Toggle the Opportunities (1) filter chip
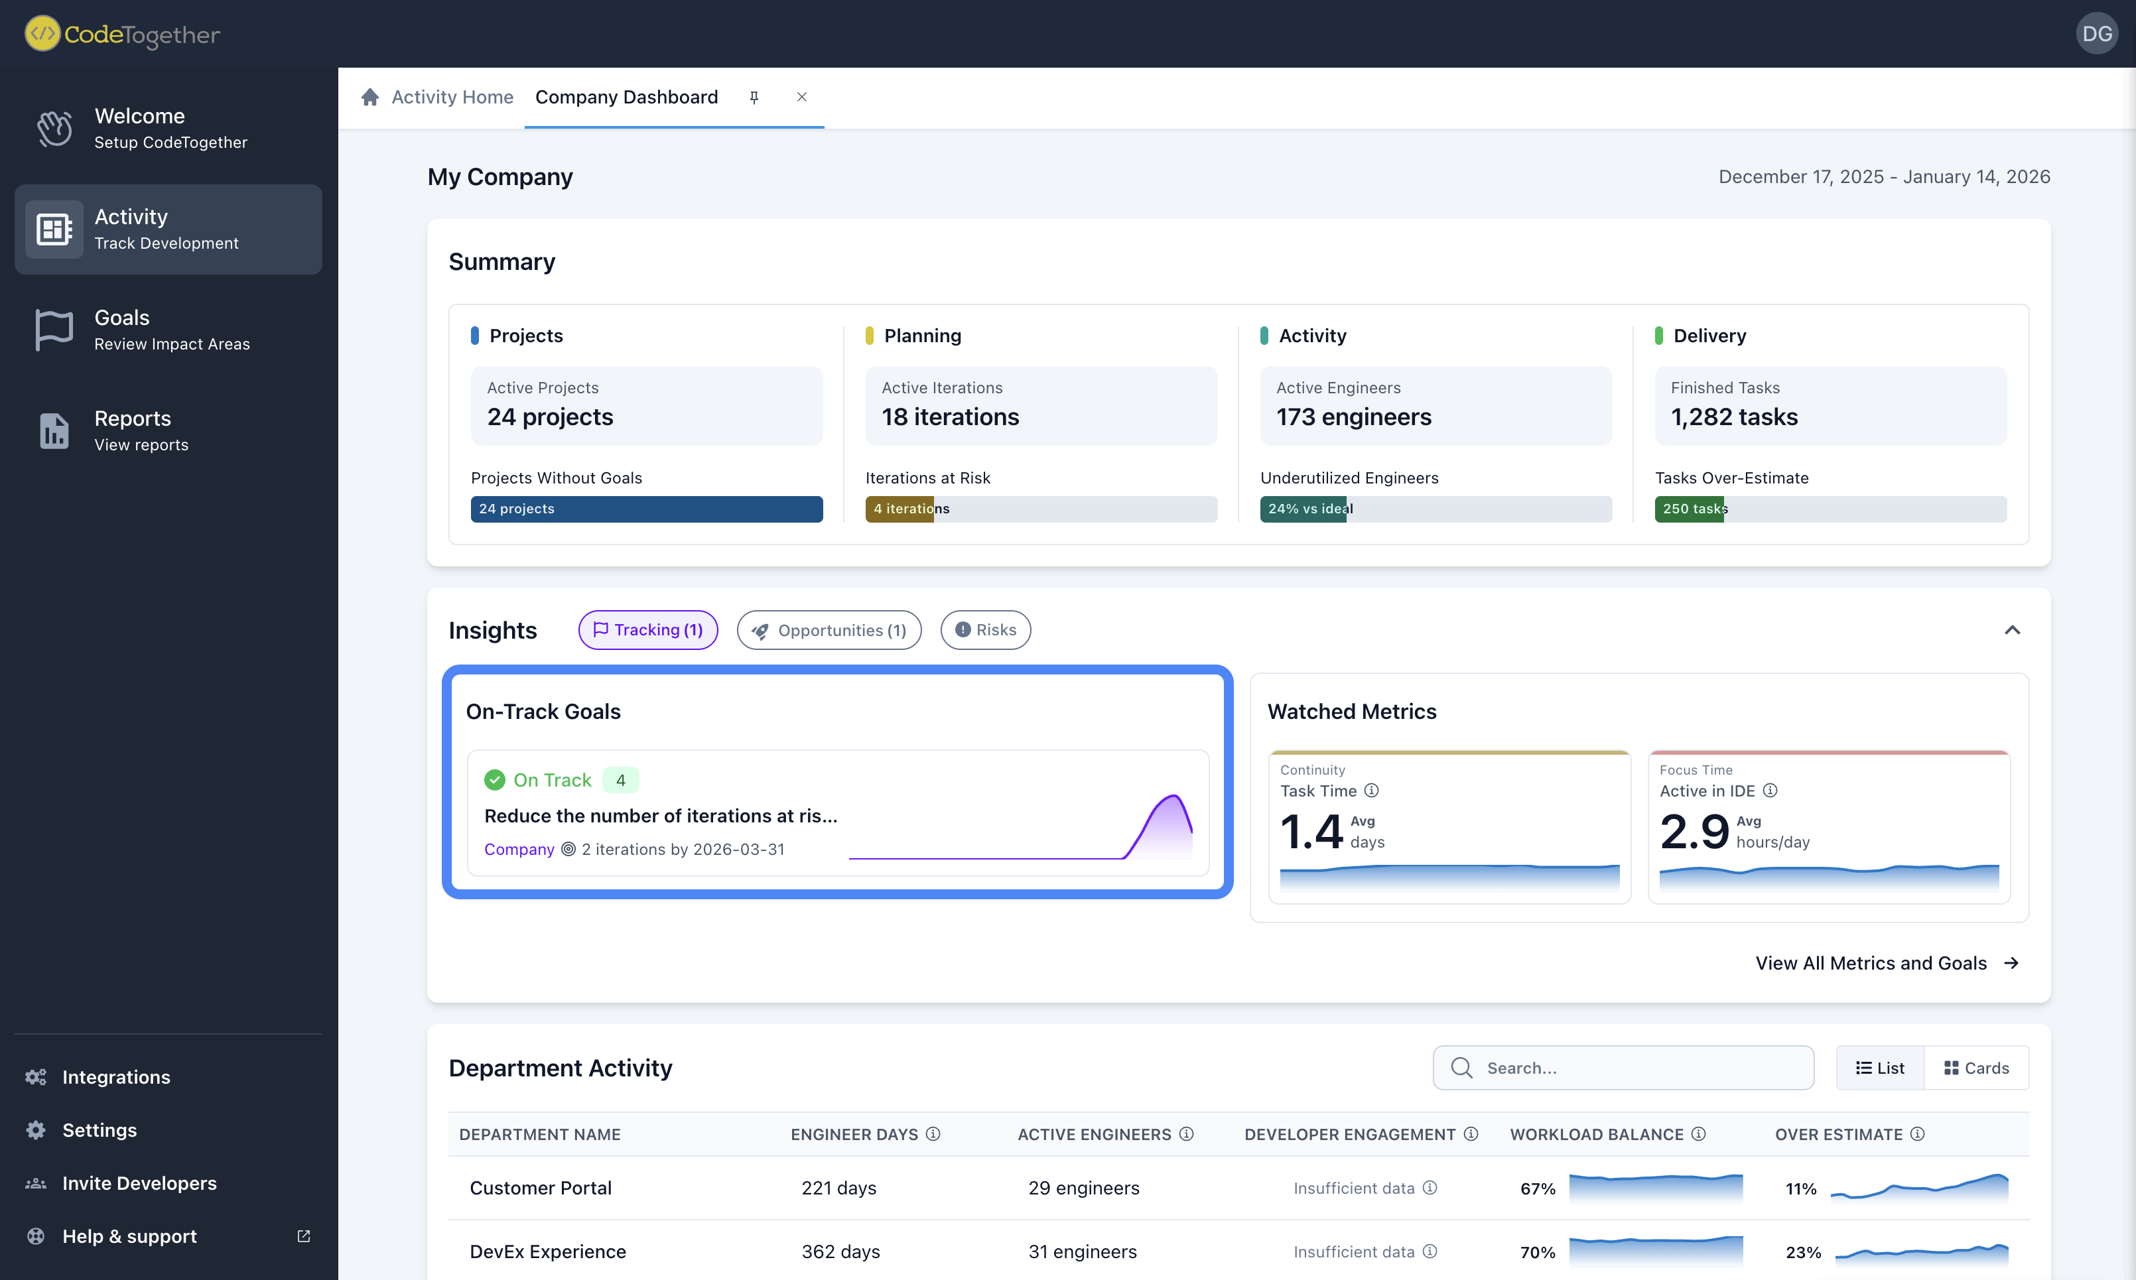This screenshot has height=1280, width=2136. (x=829, y=629)
